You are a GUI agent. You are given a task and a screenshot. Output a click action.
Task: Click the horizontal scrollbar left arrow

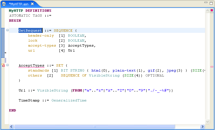pyautogui.click(x=11, y=127)
